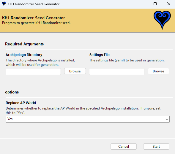This screenshot has width=175, height=154.
Task: Click the 'Settings File' label
Action: [x=100, y=55]
